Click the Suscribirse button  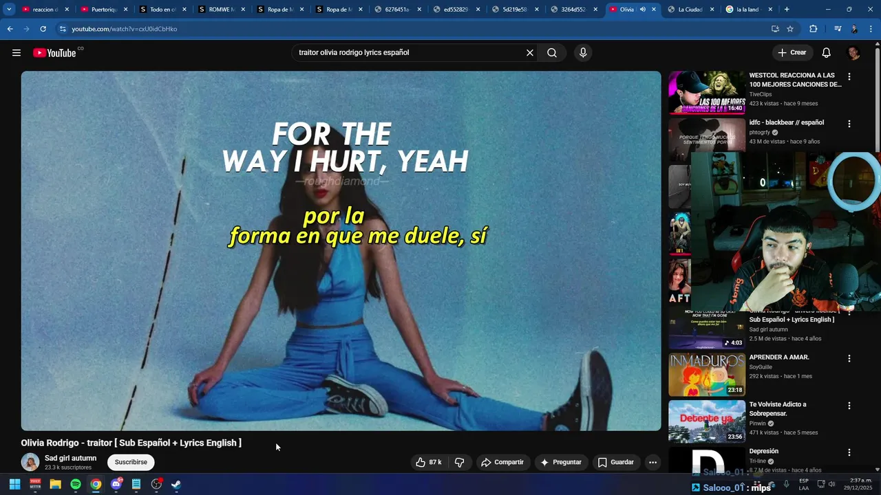[x=131, y=462]
